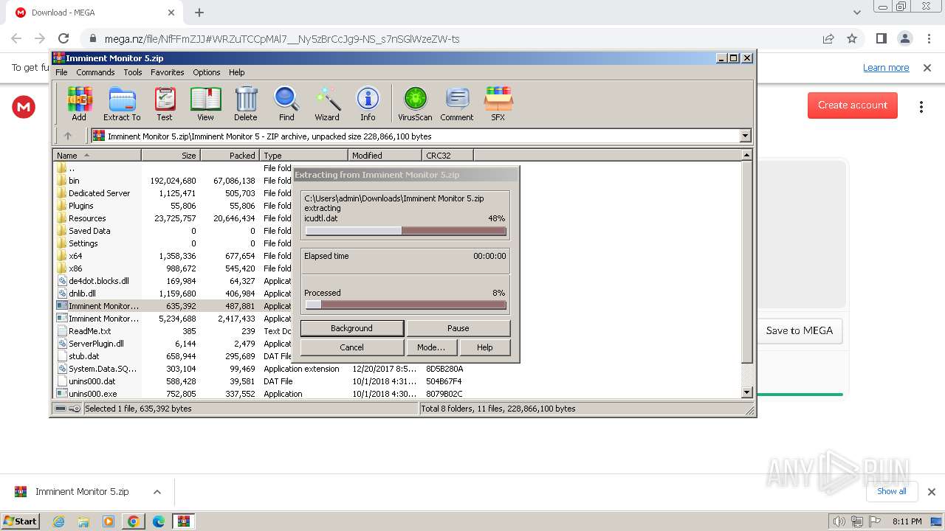The image size is (945, 531).
Task: Click the Comment toolbar icon
Action: [457, 103]
